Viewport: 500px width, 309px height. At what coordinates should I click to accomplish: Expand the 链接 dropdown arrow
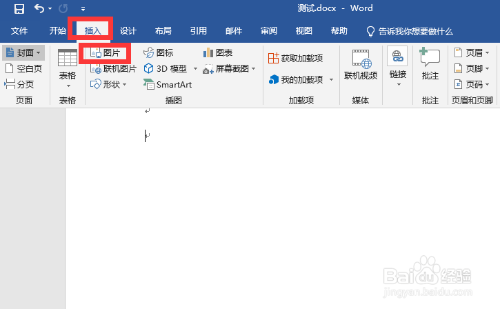399,85
